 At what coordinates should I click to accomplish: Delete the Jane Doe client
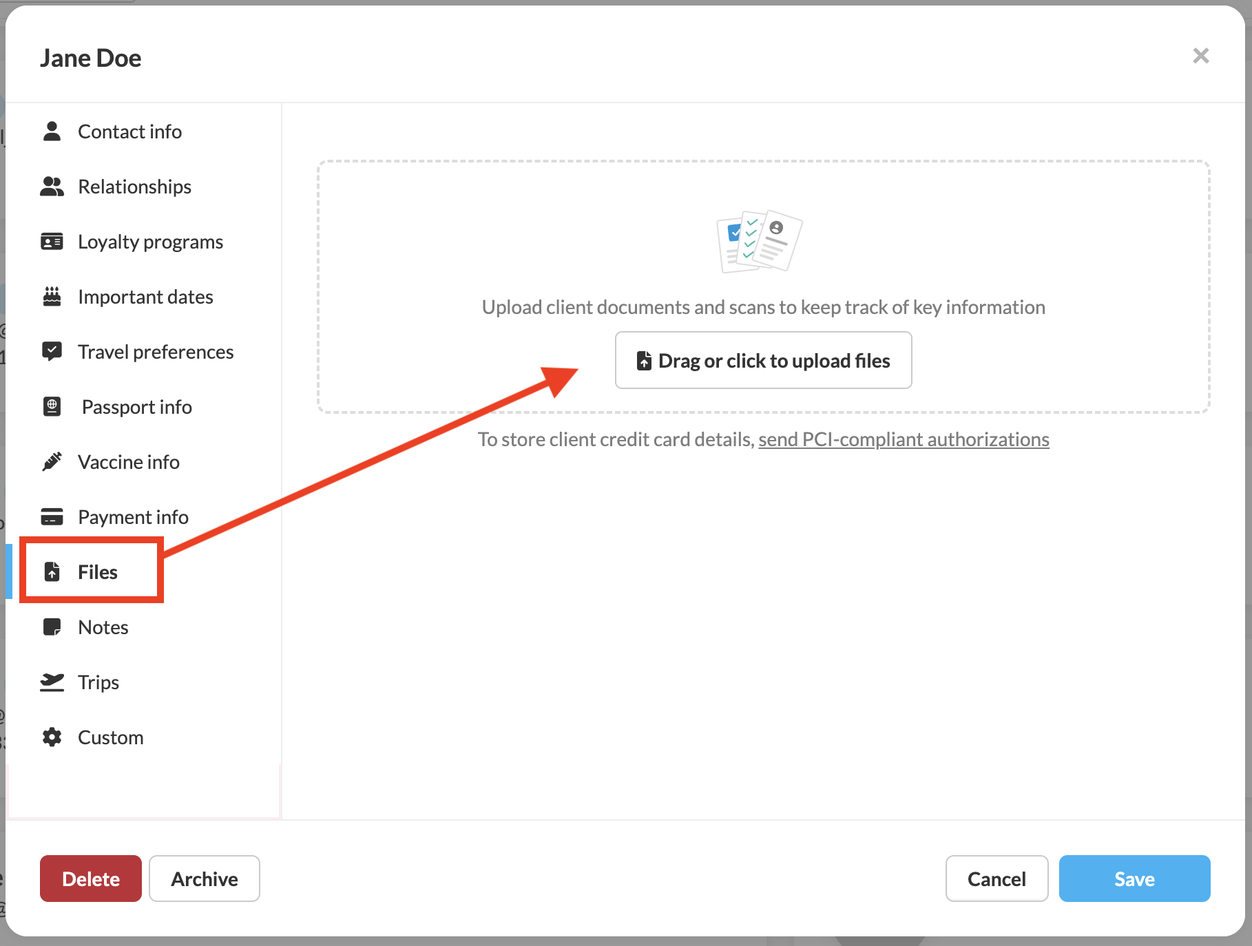coord(91,879)
